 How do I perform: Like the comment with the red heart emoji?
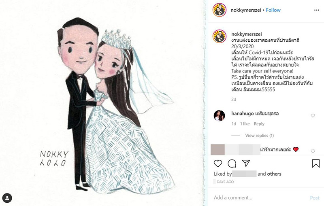[313, 151]
